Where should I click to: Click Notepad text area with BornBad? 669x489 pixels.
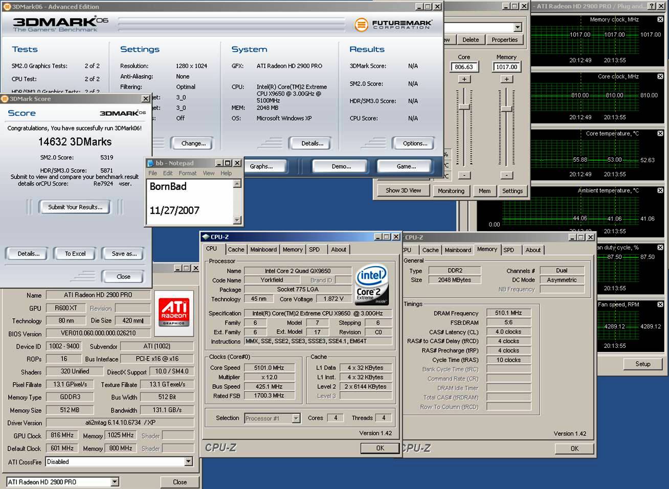coord(190,202)
